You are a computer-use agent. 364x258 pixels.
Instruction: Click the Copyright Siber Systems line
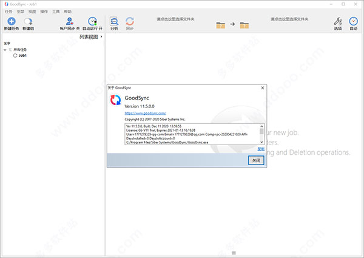click(x=155, y=120)
